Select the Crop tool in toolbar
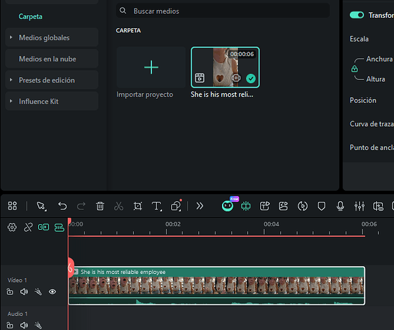The image size is (394, 330). [x=138, y=206]
